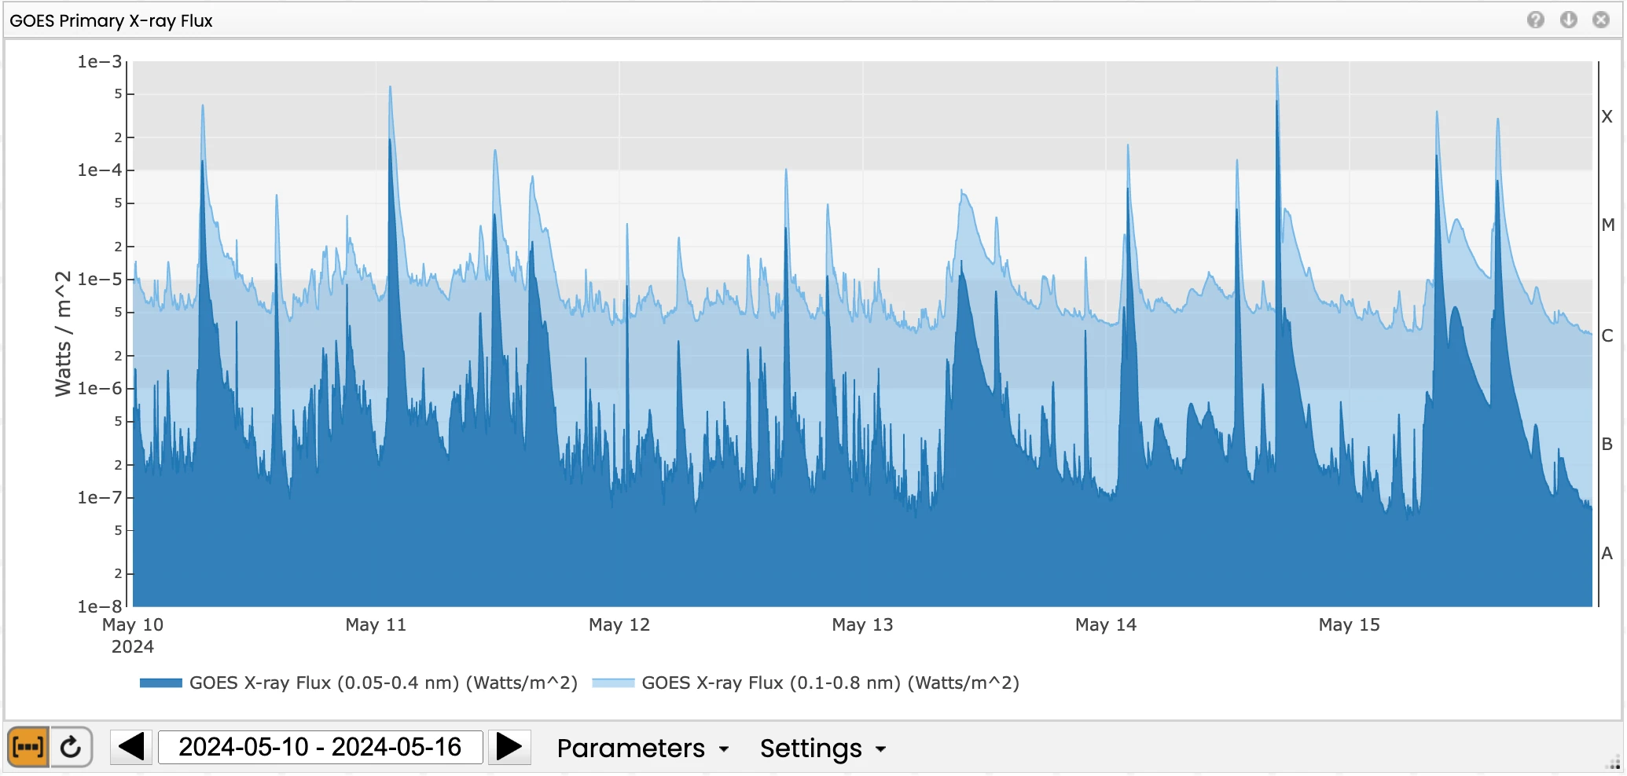Toggle the orange time-range lock button

coord(28,746)
